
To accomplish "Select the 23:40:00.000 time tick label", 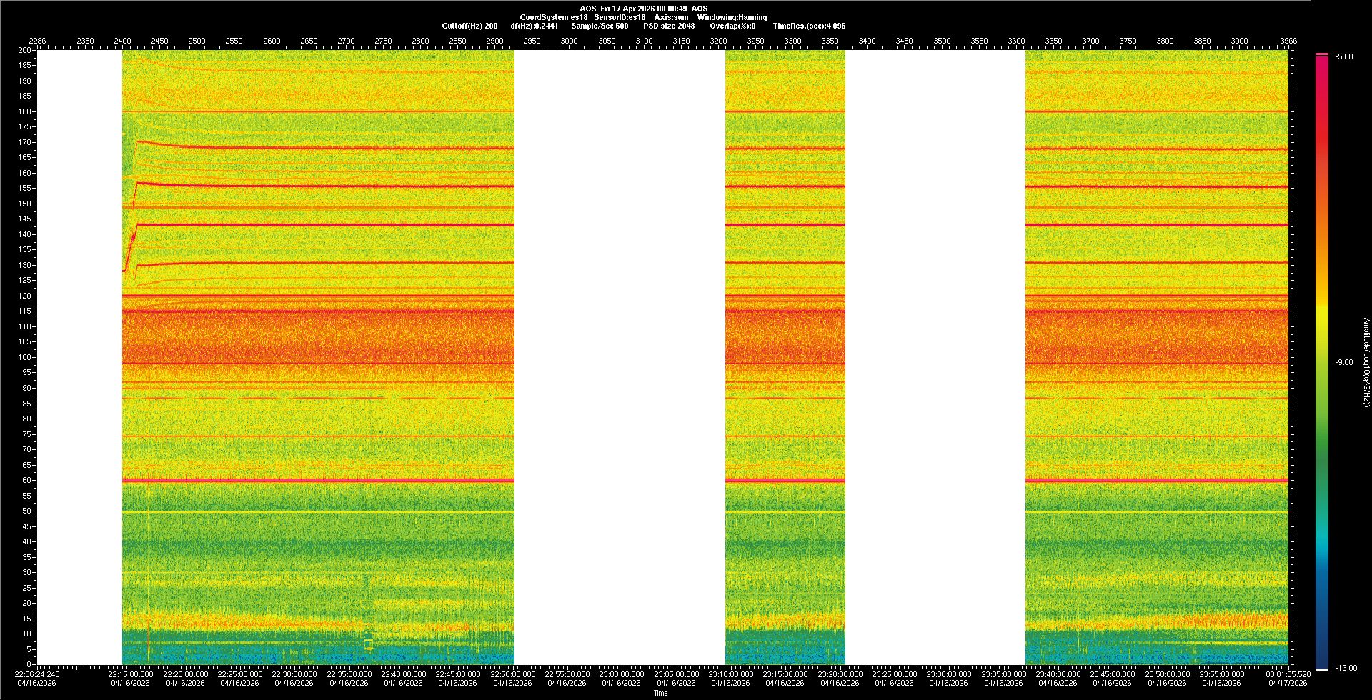I will (1058, 674).
